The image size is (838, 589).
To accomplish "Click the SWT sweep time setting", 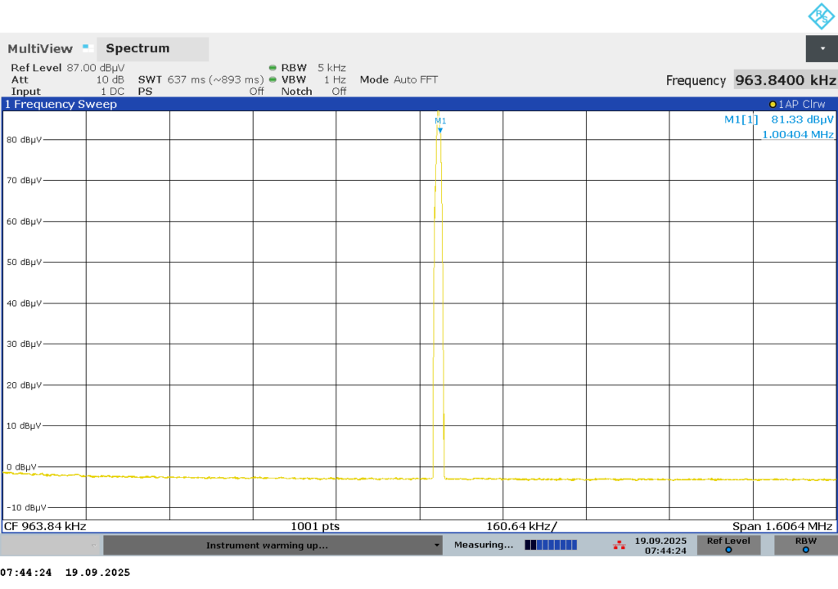I will [200, 79].
